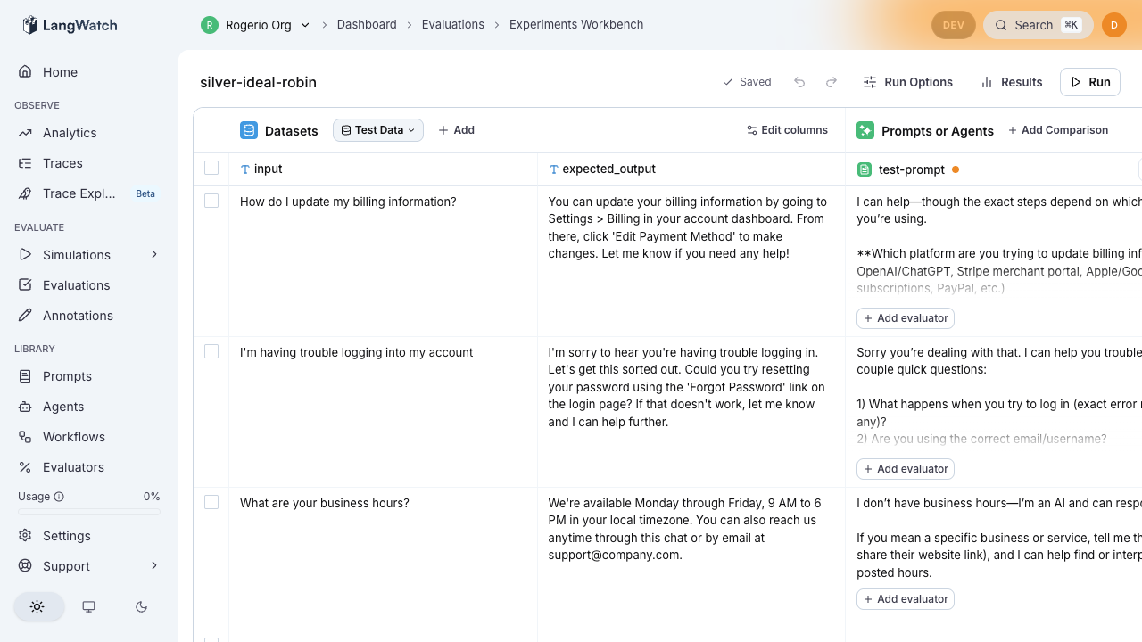The height and width of the screenshot is (642, 1142).
Task: Open the Search field
Action: click(x=1039, y=25)
